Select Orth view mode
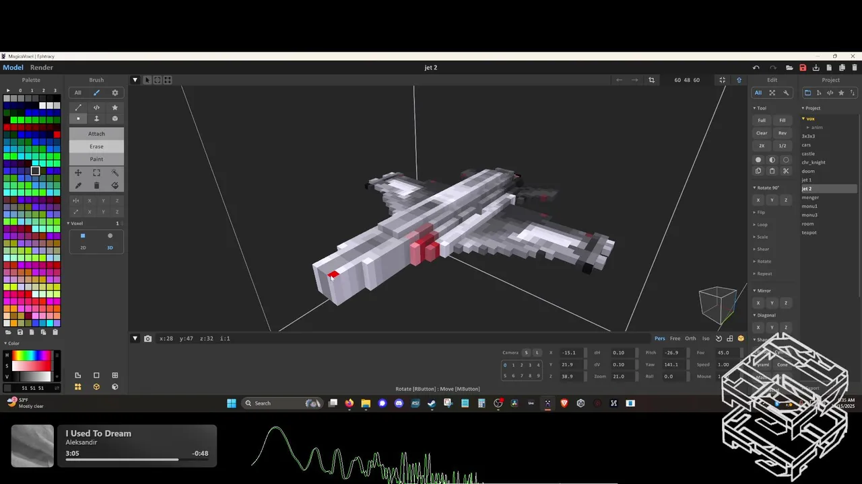Viewport: 862px width, 484px height. point(690,339)
